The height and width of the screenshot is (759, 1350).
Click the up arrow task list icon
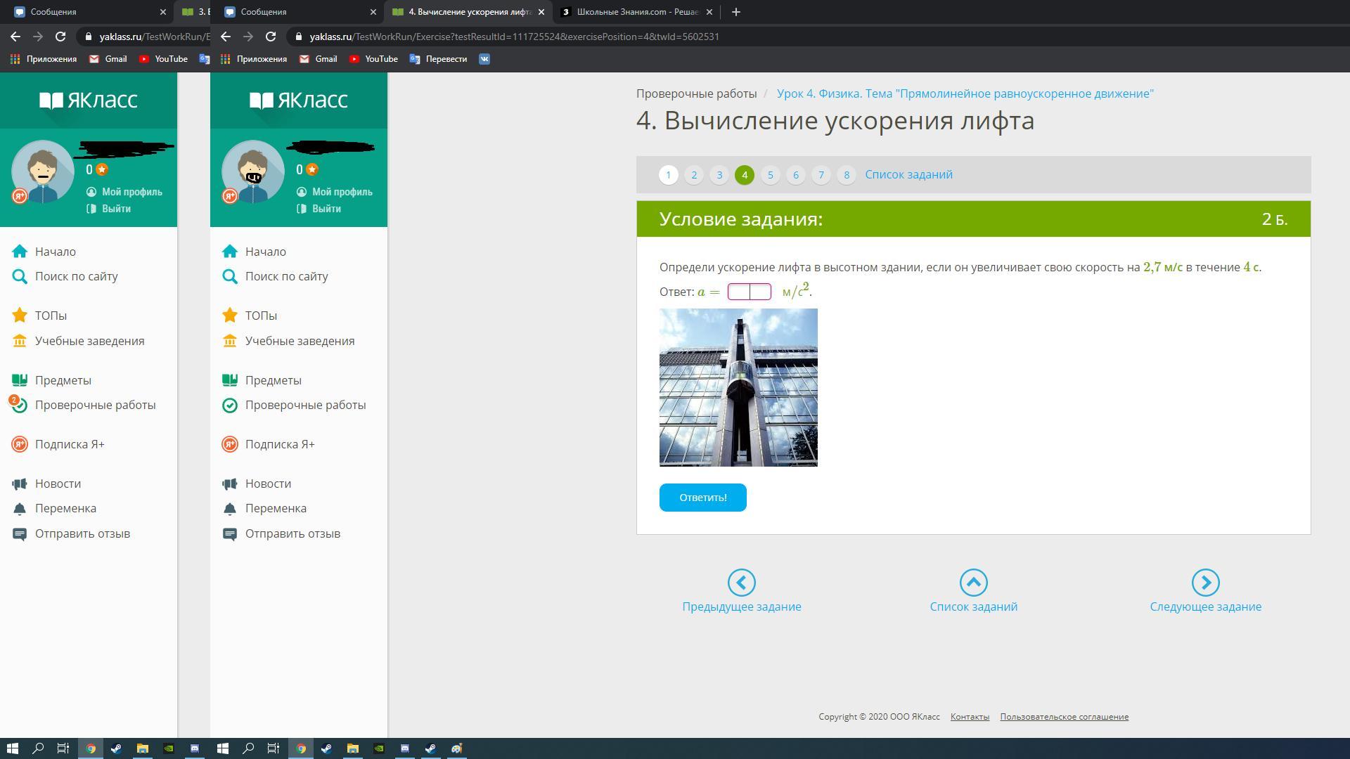click(973, 583)
